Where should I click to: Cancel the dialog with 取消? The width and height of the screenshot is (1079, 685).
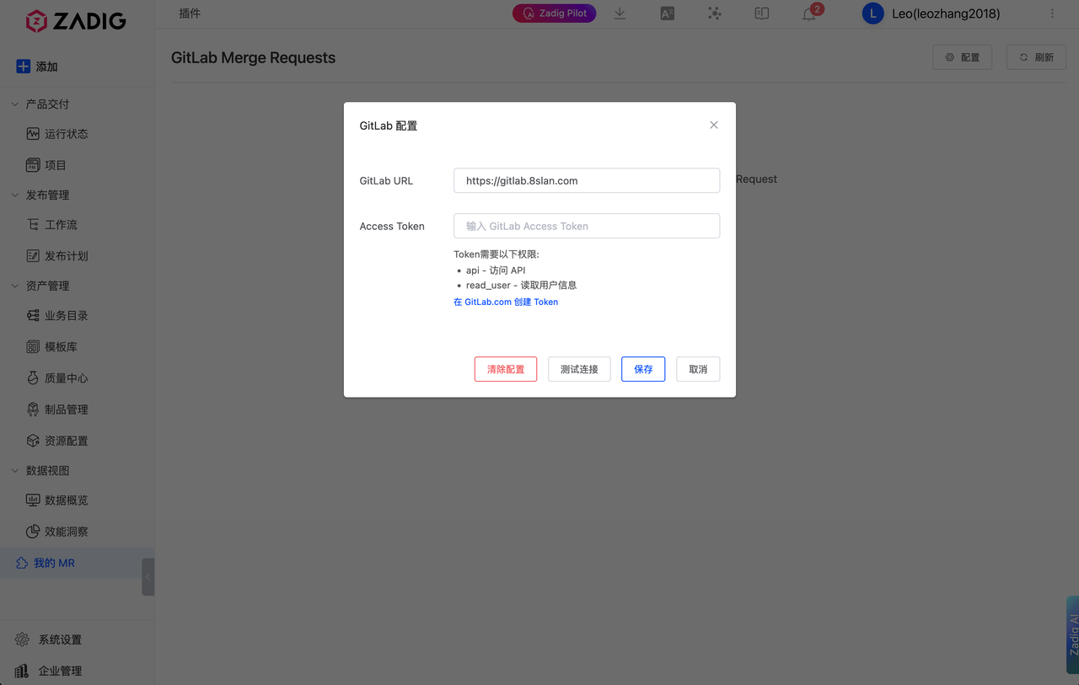pyautogui.click(x=698, y=369)
